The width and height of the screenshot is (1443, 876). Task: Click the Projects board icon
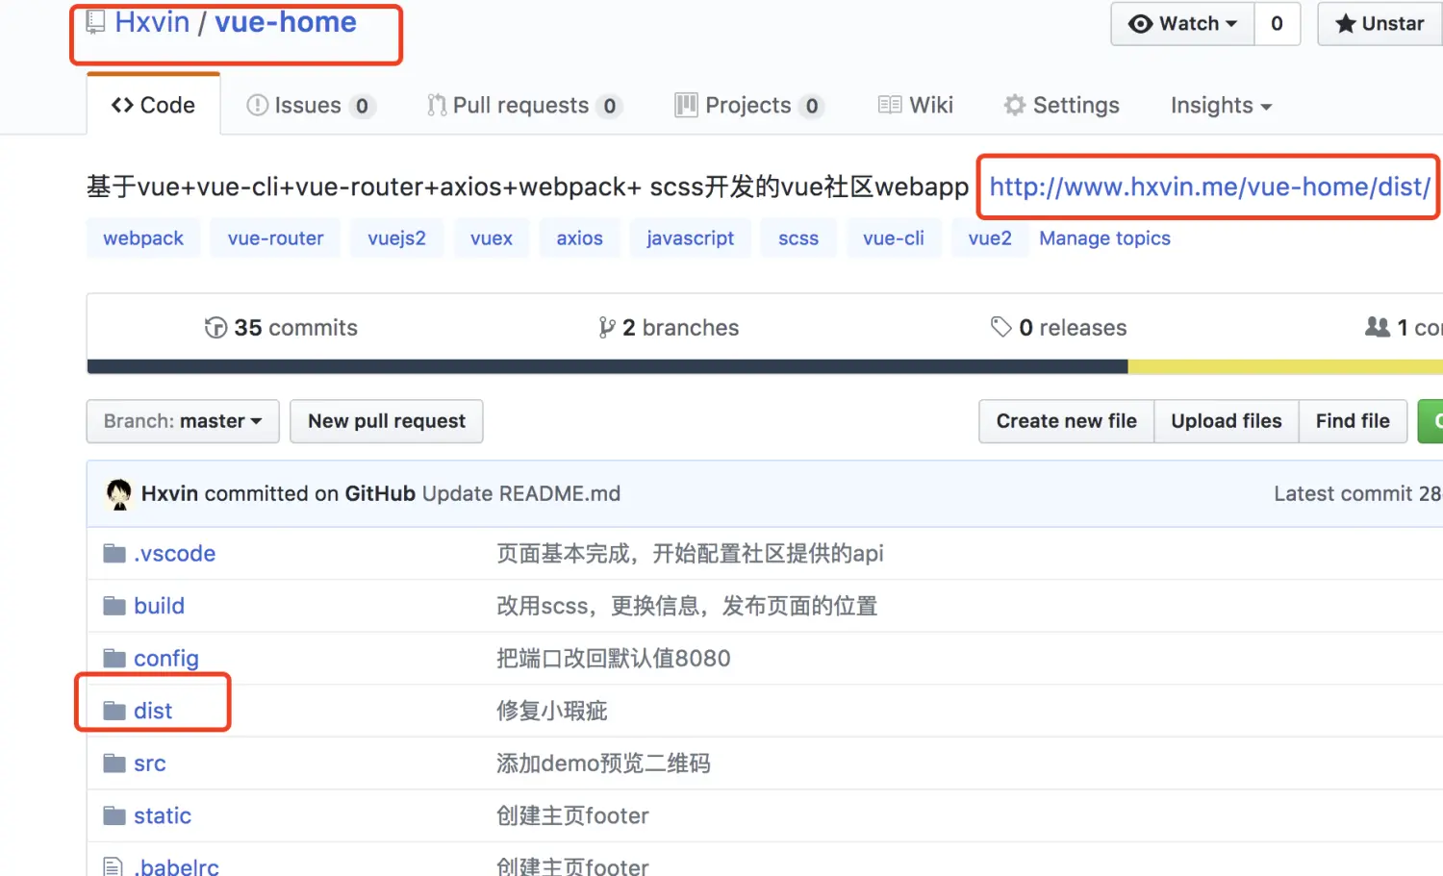click(x=686, y=105)
